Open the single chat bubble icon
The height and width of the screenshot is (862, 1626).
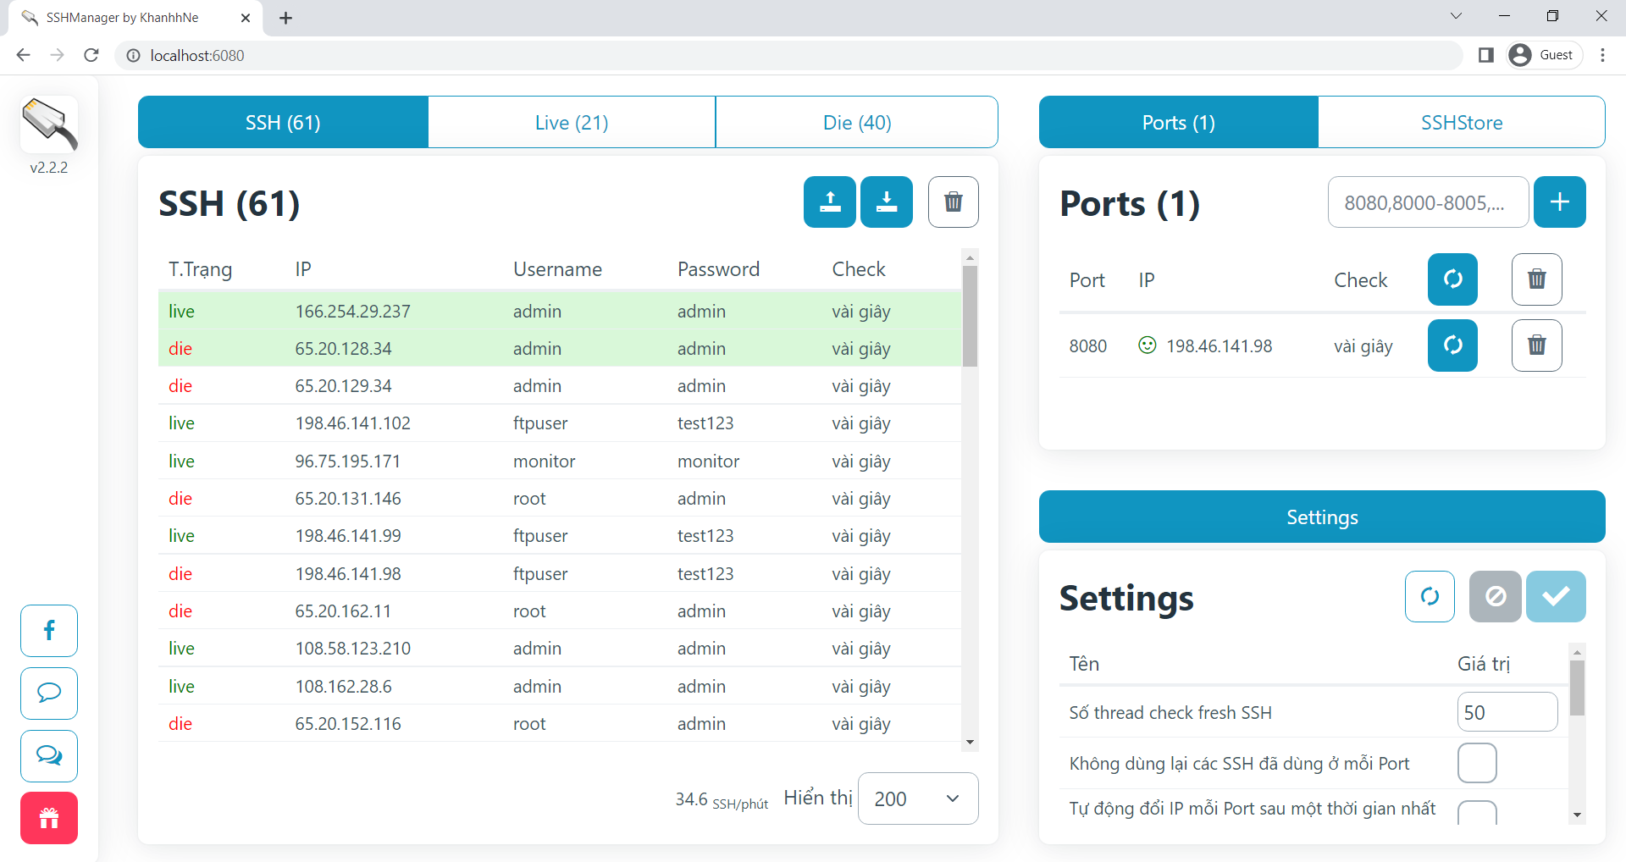coord(49,693)
